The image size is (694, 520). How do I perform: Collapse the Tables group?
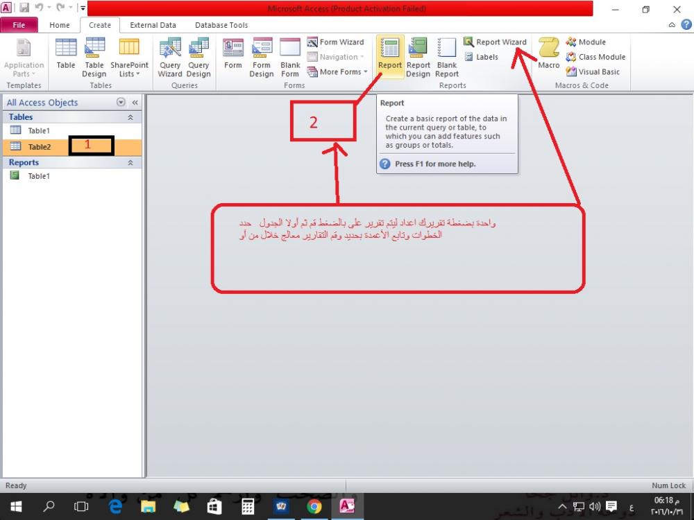(130, 117)
